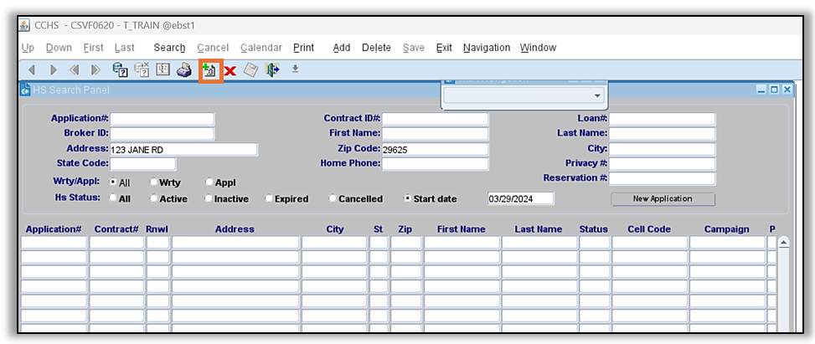Select the Active status radio button
Image resolution: width=815 pixels, height=344 pixels.
(x=153, y=199)
